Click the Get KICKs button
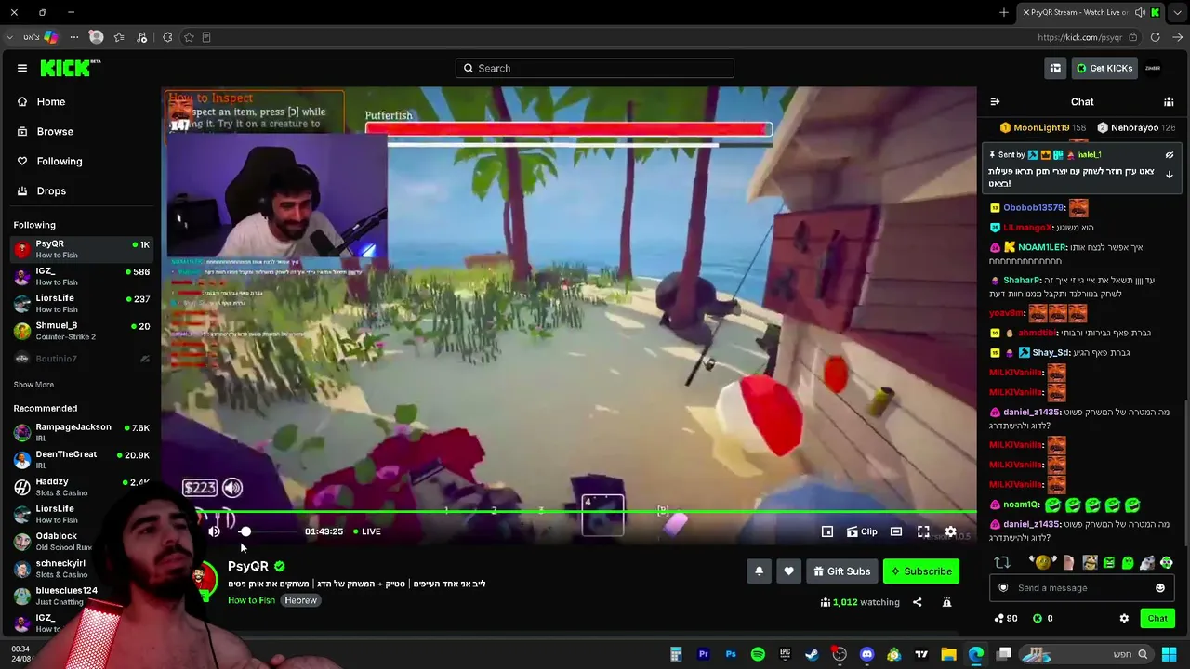Screen dimensions: 1190x669 [x=1104, y=68]
